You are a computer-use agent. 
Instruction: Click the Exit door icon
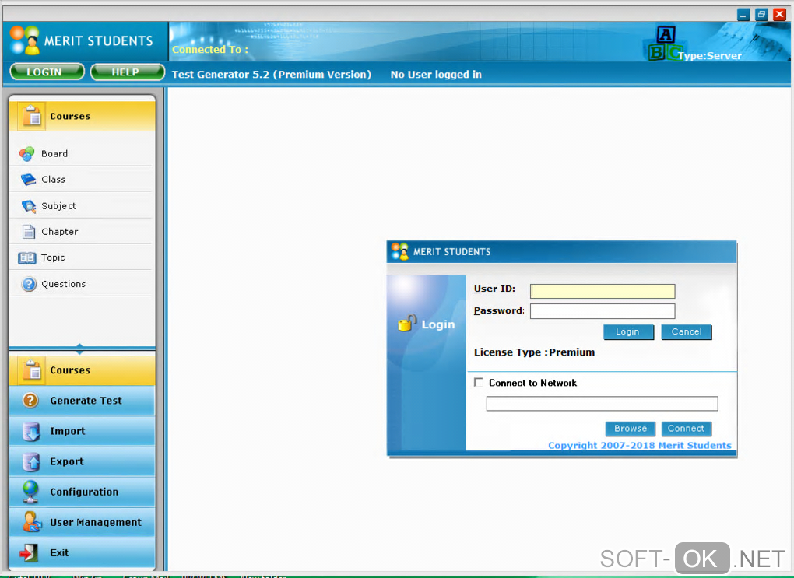(29, 552)
